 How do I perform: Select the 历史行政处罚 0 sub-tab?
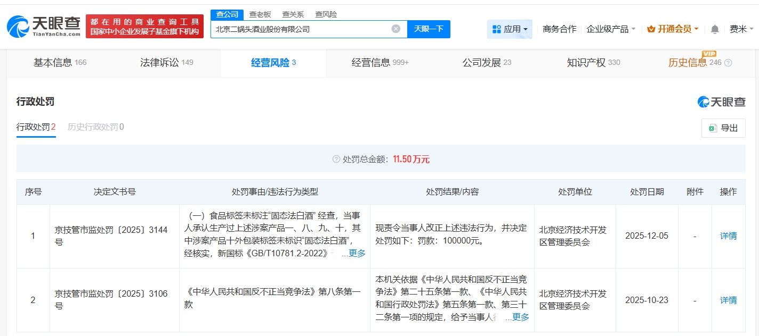[96, 127]
